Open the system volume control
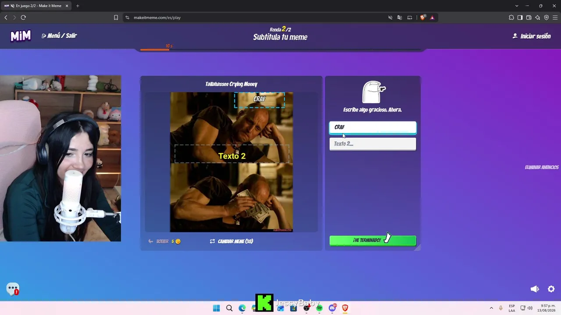The image size is (561, 315). point(530,308)
